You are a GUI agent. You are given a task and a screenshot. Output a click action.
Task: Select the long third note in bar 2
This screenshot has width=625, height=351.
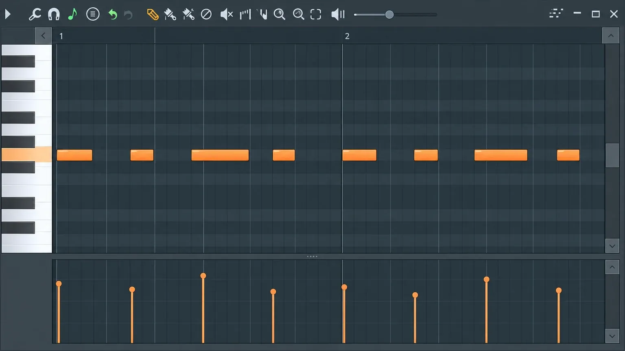[501, 155]
